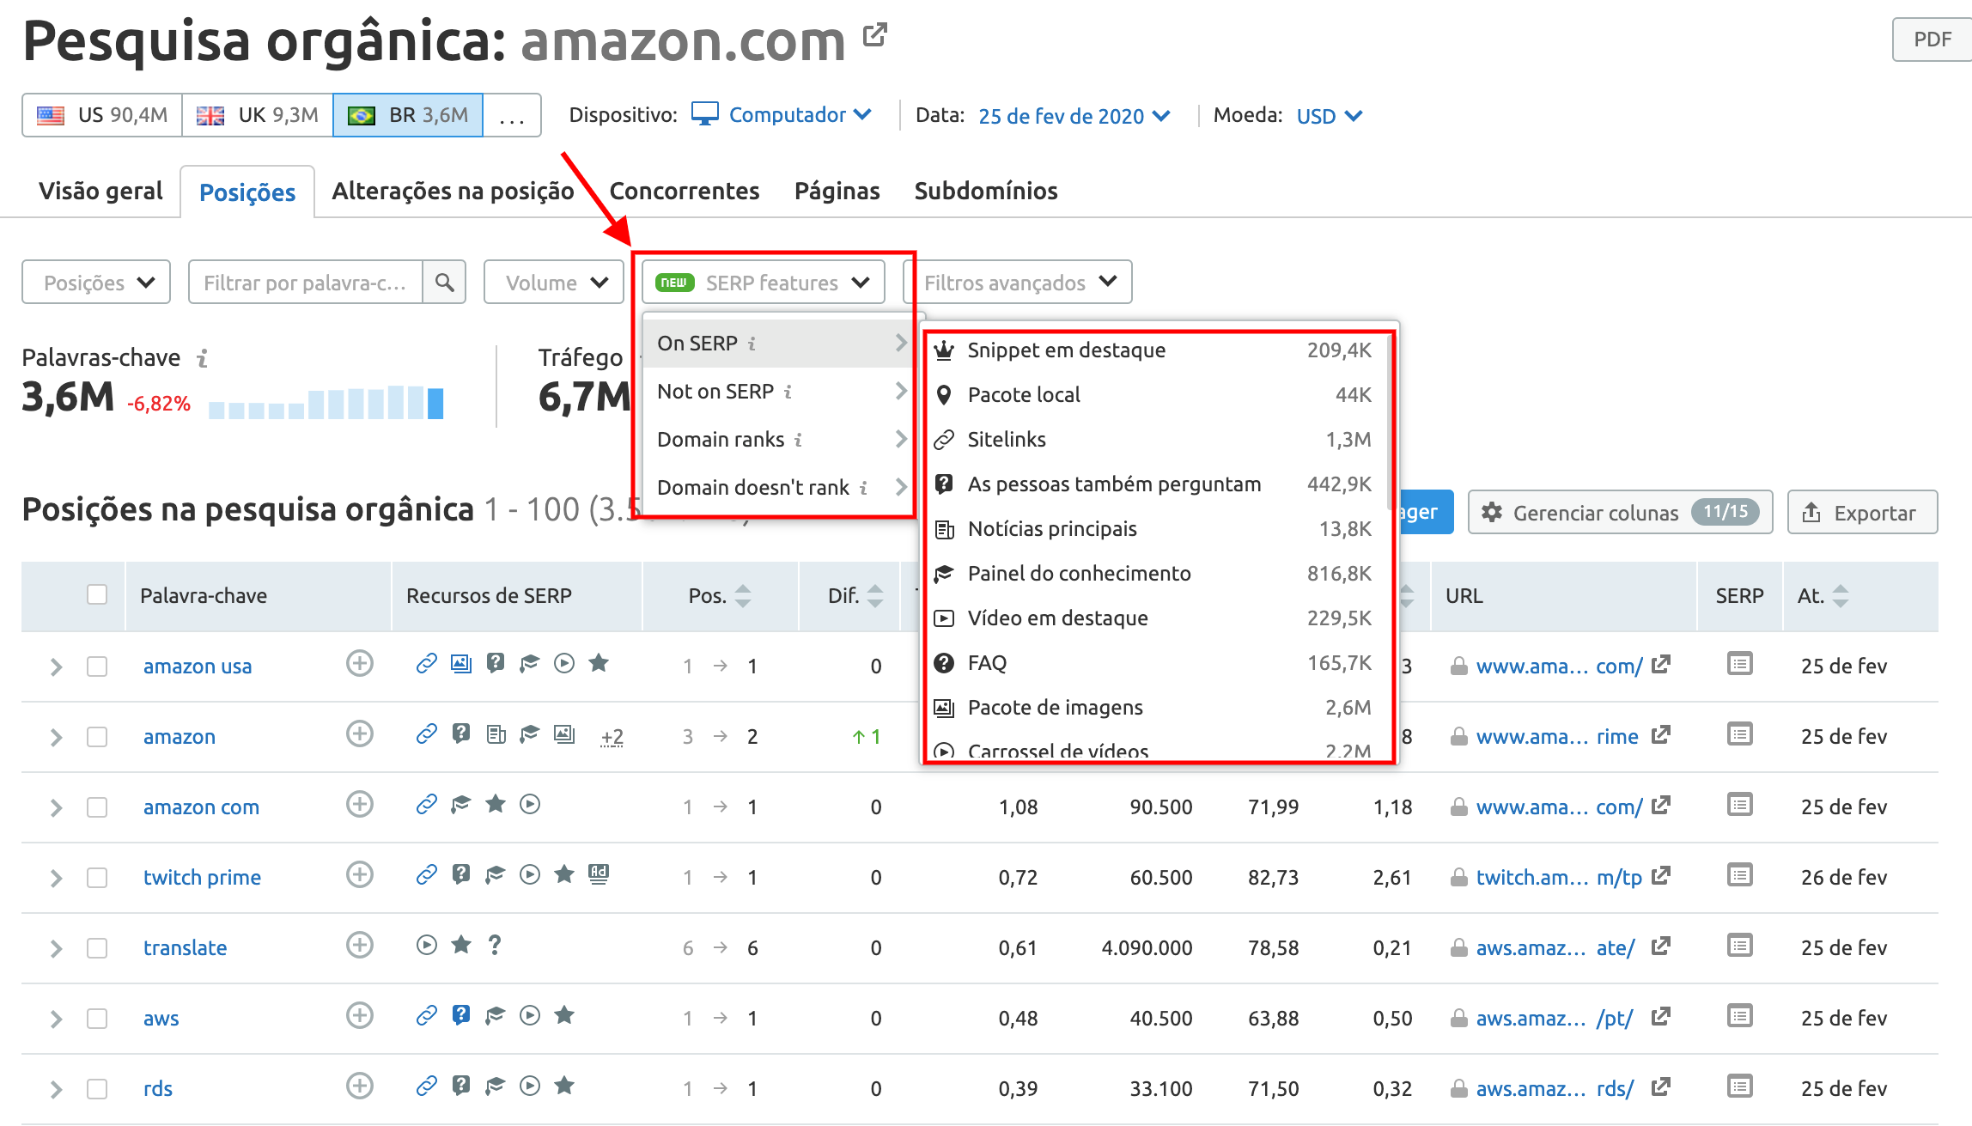Add 'twitch prime' keyword with plus icon
The width and height of the screenshot is (1972, 1126).
[x=360, y=875]
